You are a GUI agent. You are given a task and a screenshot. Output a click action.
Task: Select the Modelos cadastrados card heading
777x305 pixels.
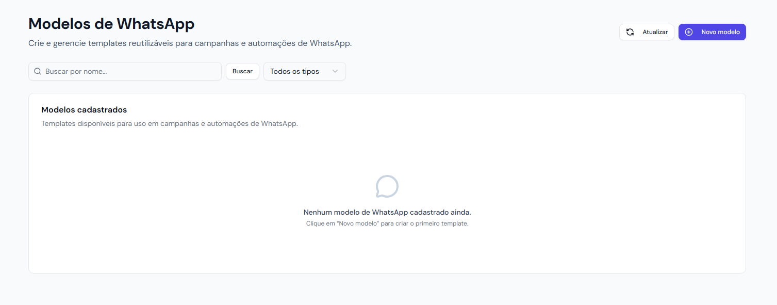point(84,109)
